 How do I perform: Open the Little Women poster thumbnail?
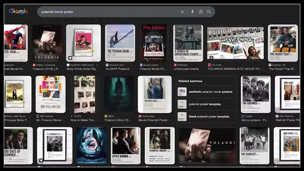click(x=125, y=146)
